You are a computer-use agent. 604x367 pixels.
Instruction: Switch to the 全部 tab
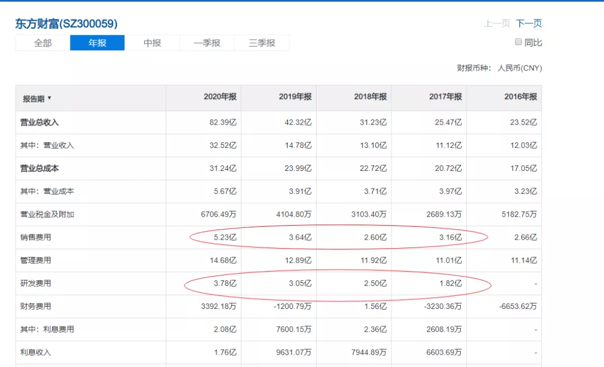43,43
